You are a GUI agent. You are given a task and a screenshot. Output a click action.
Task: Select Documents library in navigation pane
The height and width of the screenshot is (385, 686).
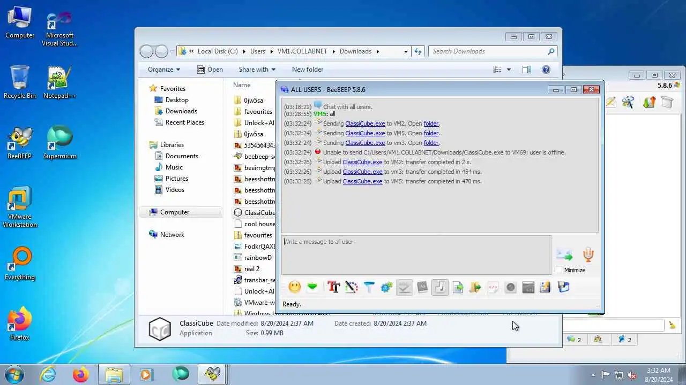point(182,156)
